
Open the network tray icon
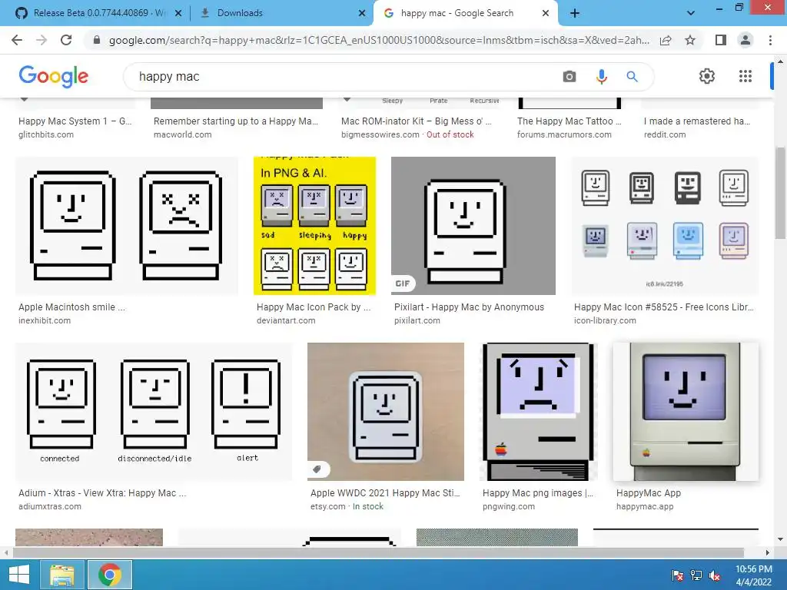point(696,575)
